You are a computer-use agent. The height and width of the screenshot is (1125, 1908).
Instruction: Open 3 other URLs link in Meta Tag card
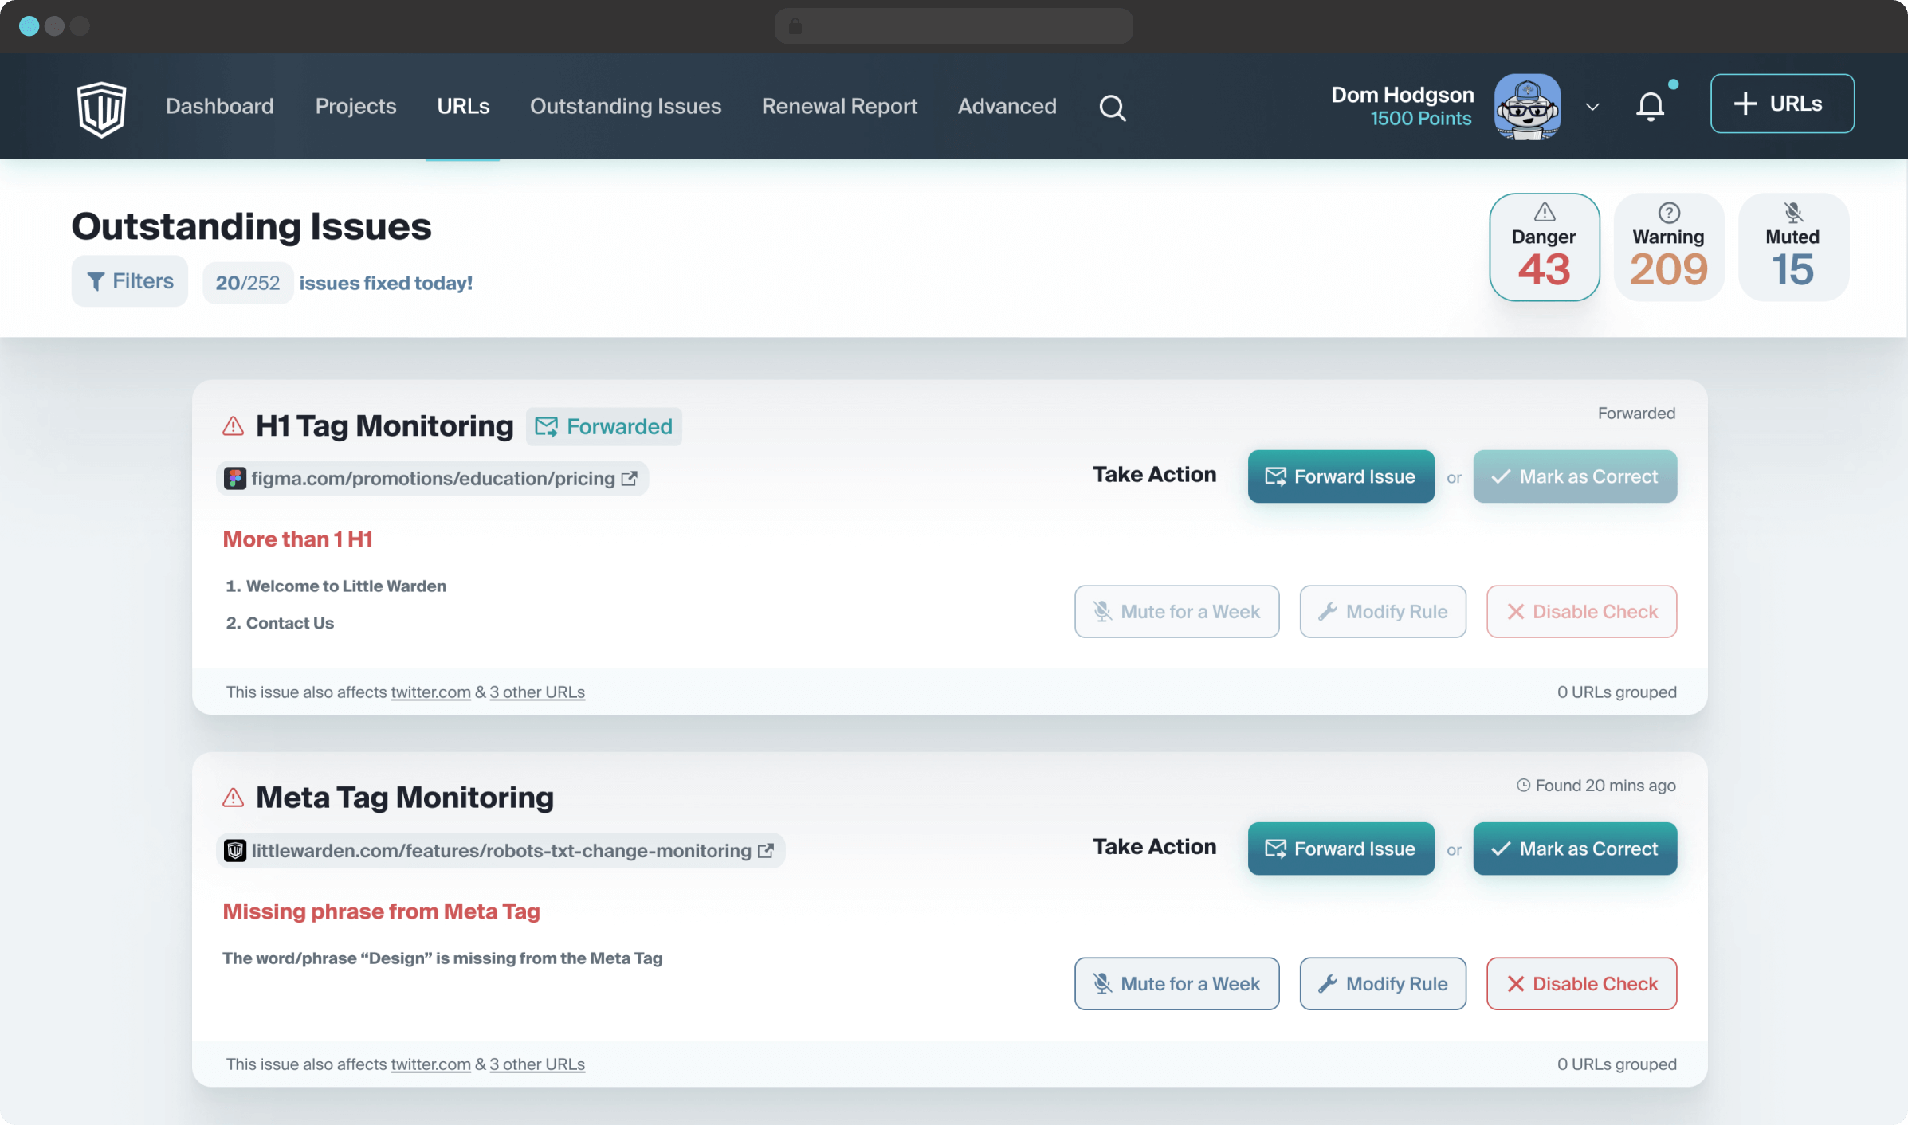[x=537, y=1064]
